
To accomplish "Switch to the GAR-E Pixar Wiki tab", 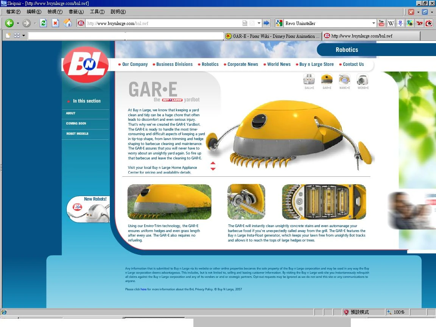I will tap(272, 36).
